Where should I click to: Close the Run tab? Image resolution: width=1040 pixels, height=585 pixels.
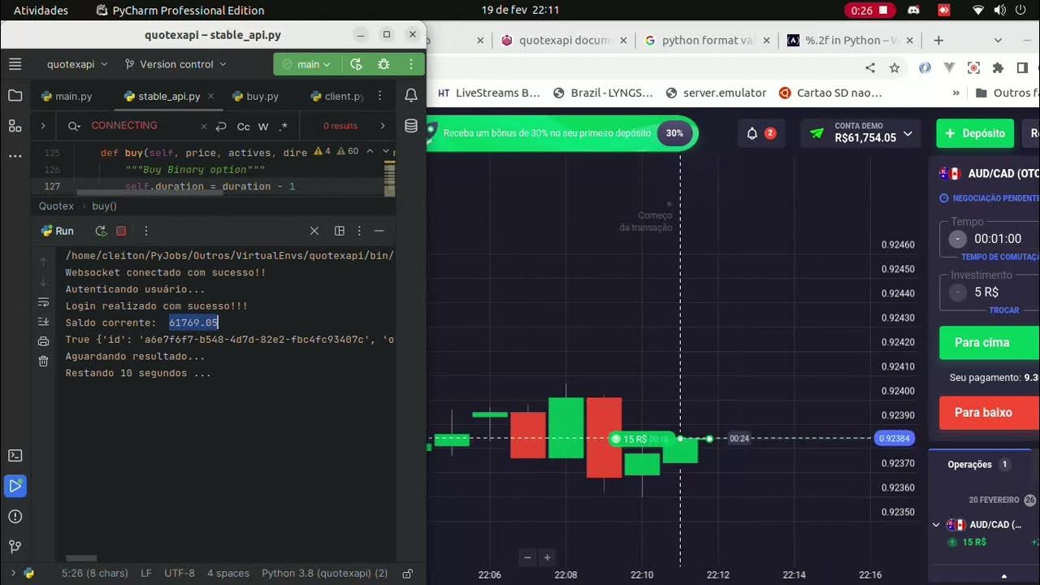pos(314,231)
